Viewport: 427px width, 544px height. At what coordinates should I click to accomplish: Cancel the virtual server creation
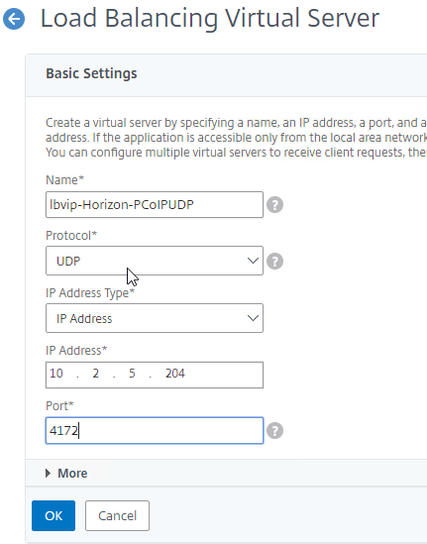[117, 515]
